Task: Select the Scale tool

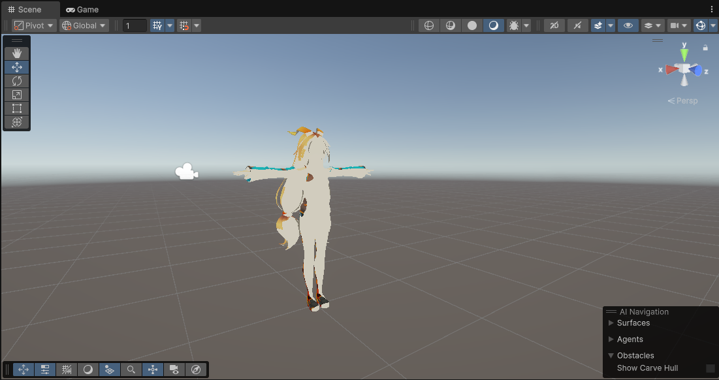Action: coord(17,95)
